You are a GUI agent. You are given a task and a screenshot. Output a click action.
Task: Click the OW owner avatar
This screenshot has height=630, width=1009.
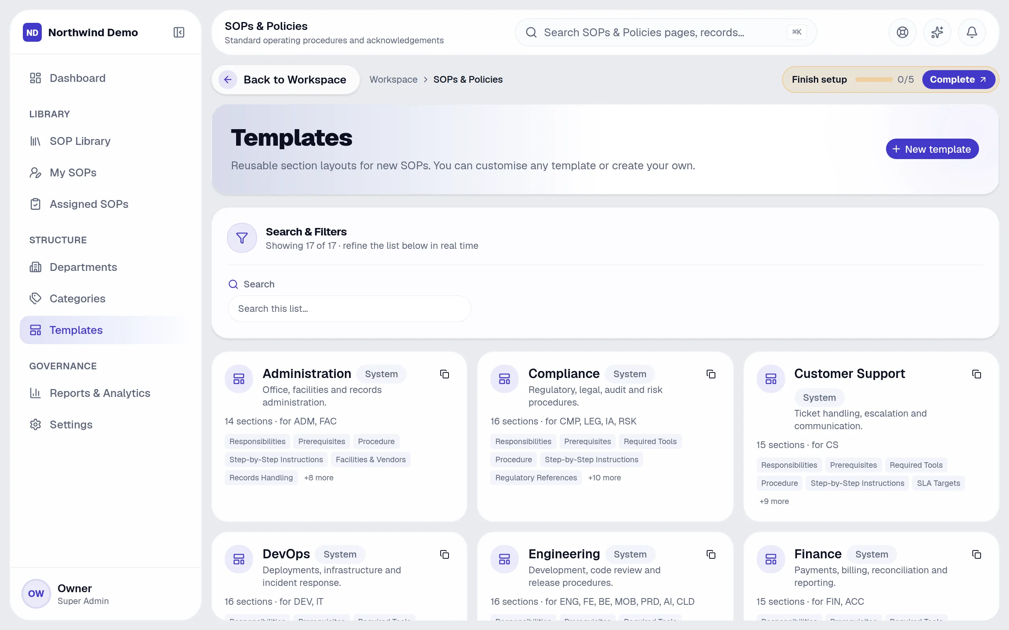(x=36, y=594)
